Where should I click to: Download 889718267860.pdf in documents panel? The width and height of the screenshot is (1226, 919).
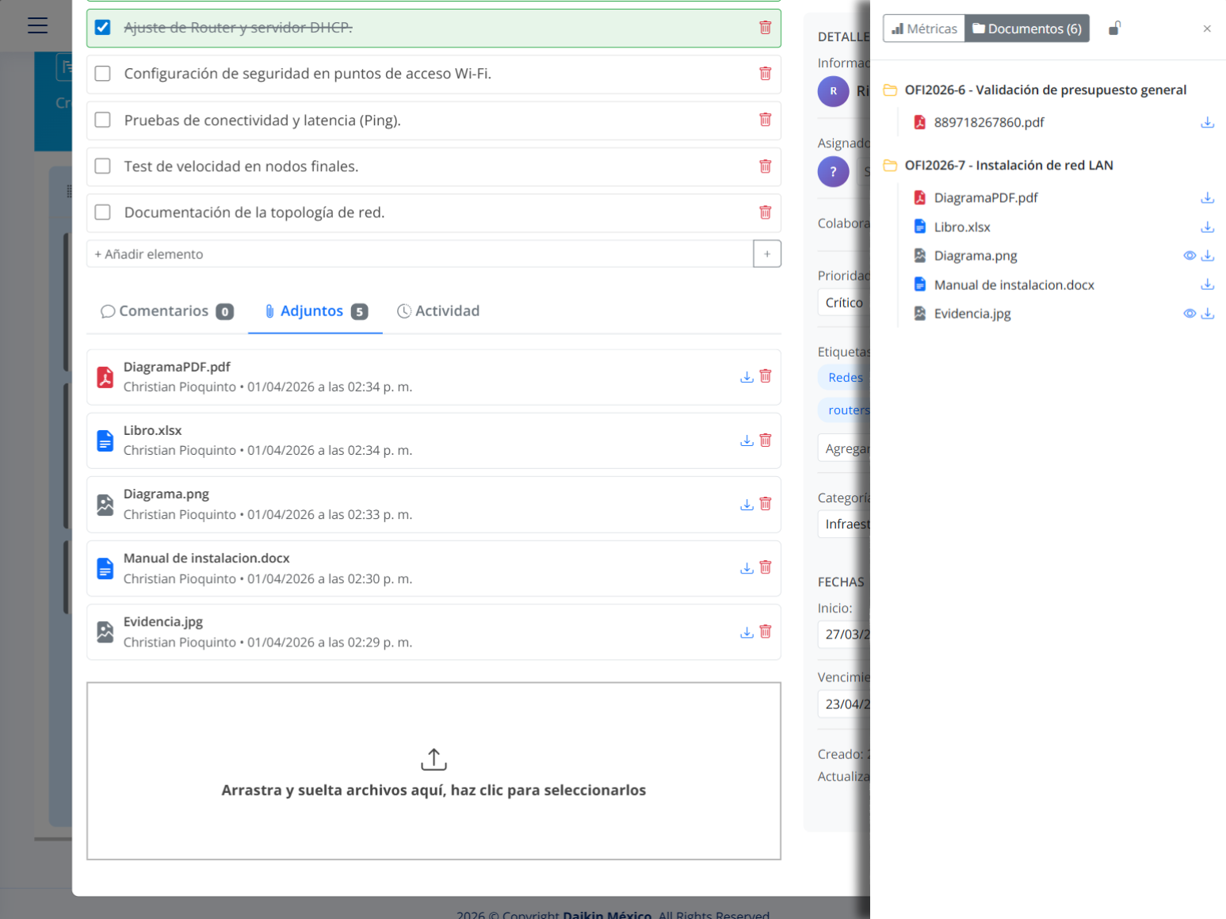1207,123
